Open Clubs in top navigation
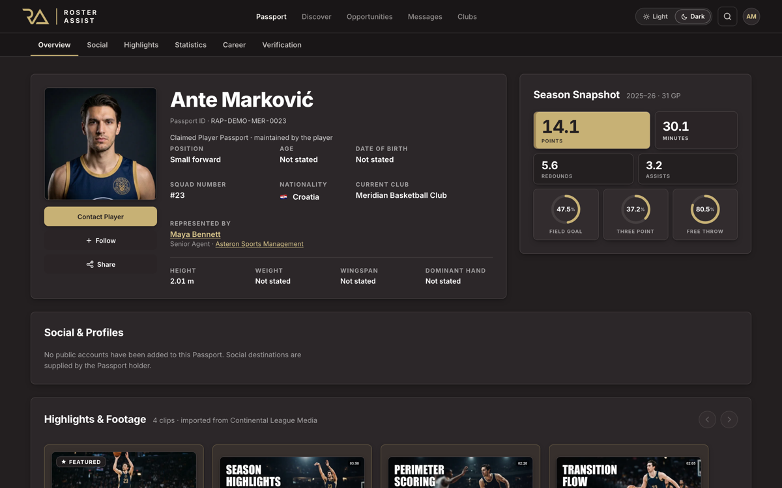Image resolution: width=782 pixels, height=488 pixels. point(467,16)
